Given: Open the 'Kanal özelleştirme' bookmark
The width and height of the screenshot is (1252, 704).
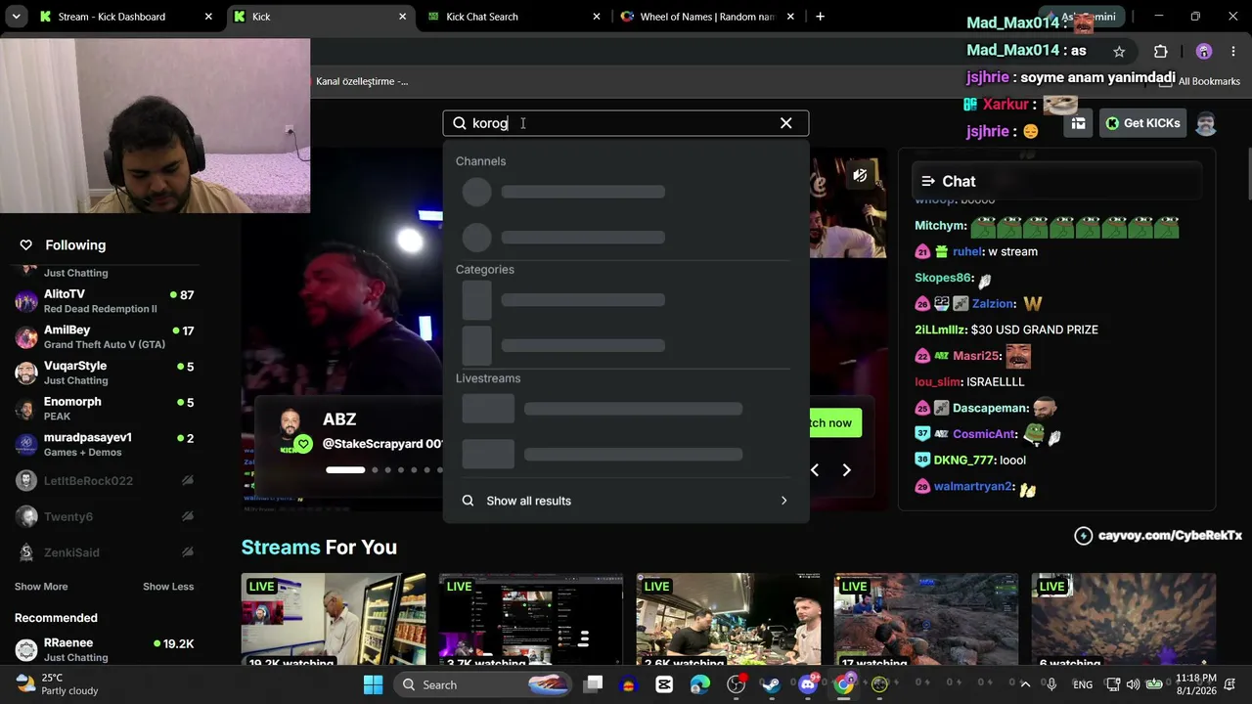Looking at the screenshot, I should (x=362, y=81).
